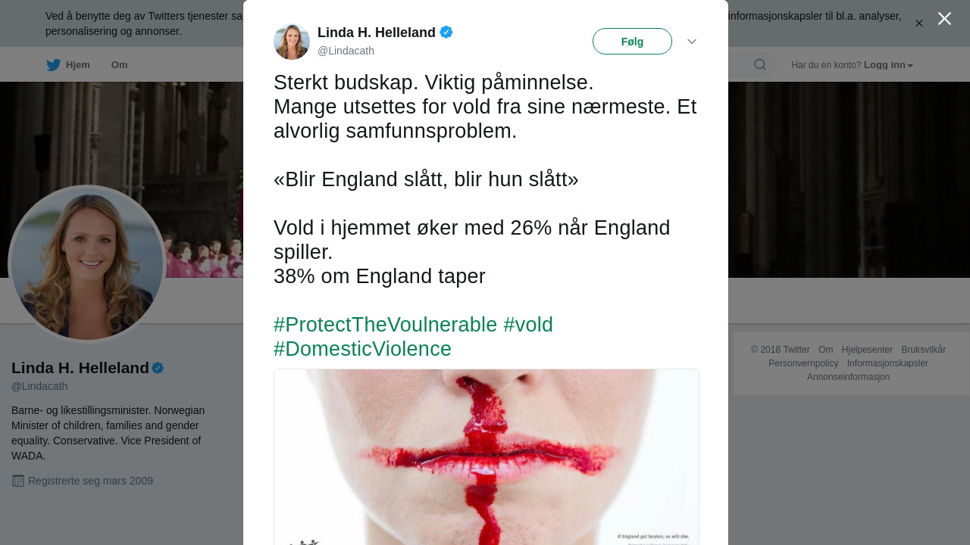Viewport: 970px width, 545px height.
Task: Dismiss the cookie notice banner
Action: [x=919, y=23]
